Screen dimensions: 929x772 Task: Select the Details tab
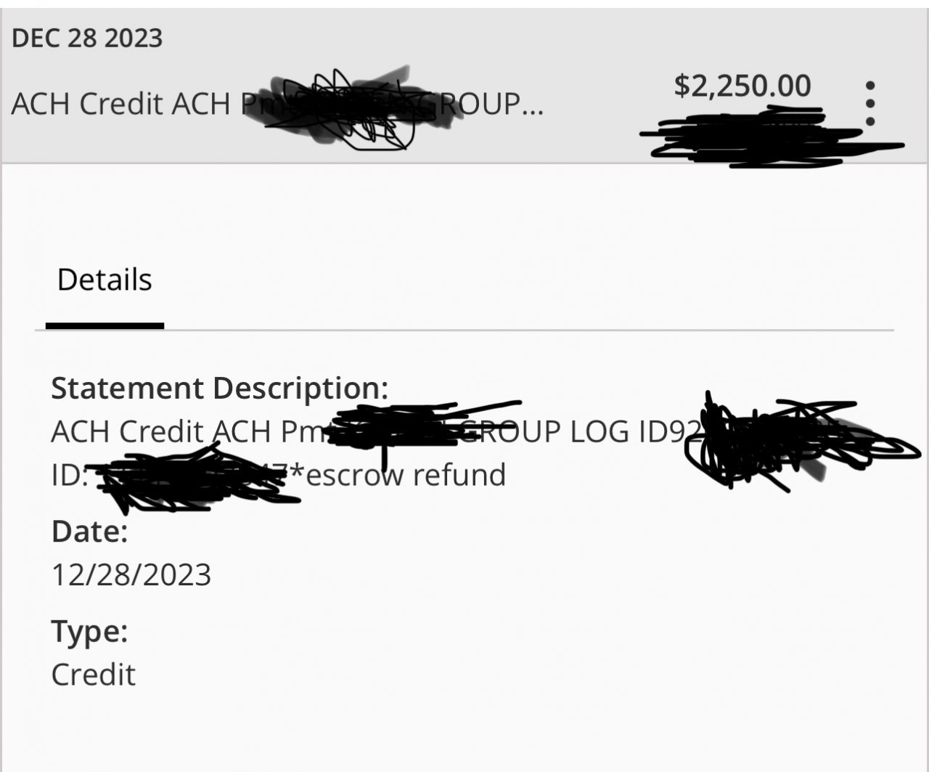coord(105,280)
